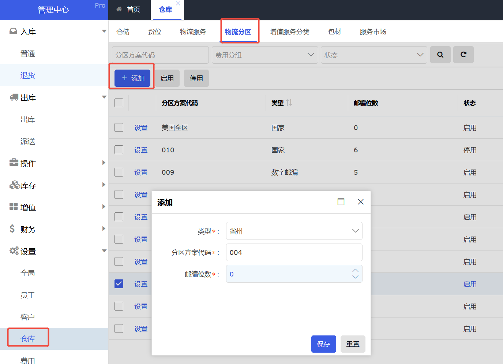Close the 添加 dialog
This screenshot has height=364, width=503.
tap(361, 202)
